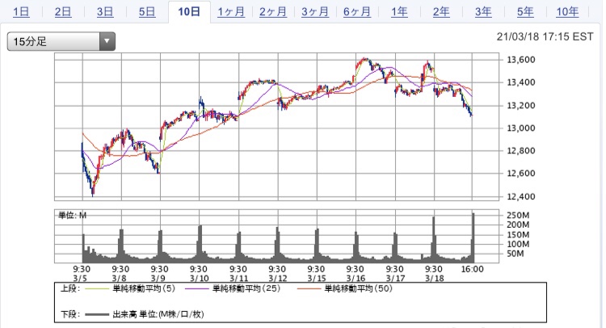Viewport: 606px width, 328px height.
Task: Click the 3/10 date axis label
Action: click(199, 279)
